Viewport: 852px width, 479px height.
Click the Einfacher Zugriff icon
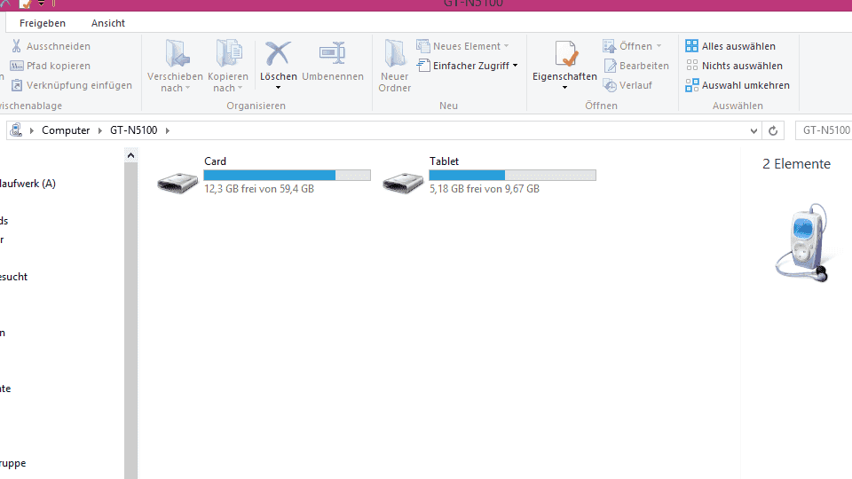pos(423,66)
